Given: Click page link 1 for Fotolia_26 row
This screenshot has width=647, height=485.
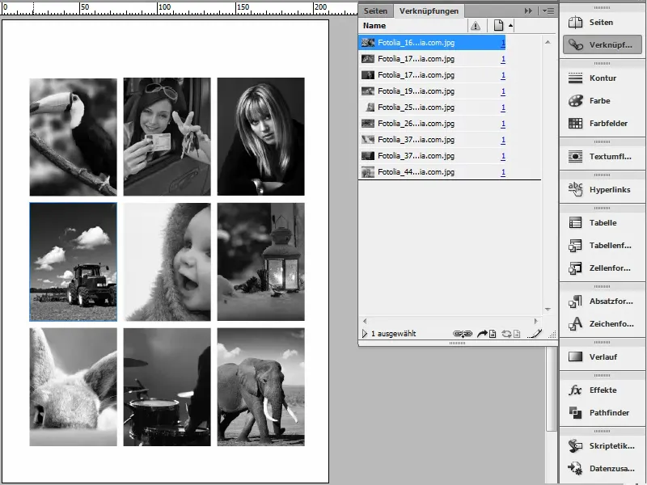Looking at the screenshot, I should (503, 124).
